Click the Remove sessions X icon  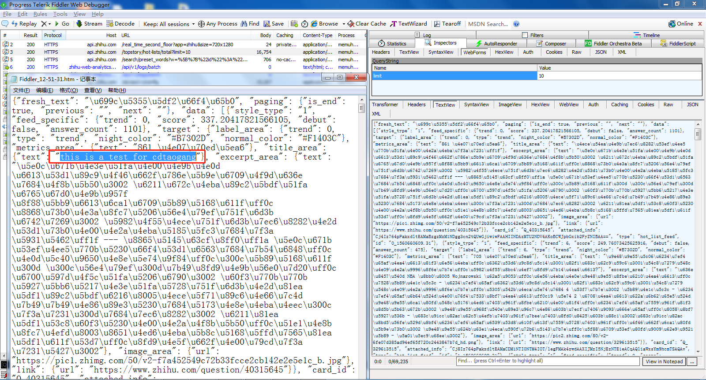tap(44, 24)
